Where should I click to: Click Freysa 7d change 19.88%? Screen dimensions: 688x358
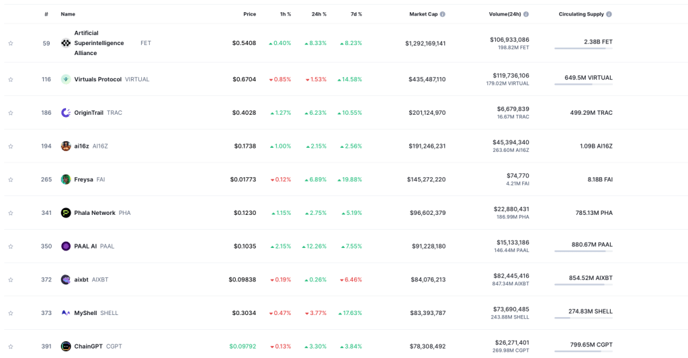349,179
